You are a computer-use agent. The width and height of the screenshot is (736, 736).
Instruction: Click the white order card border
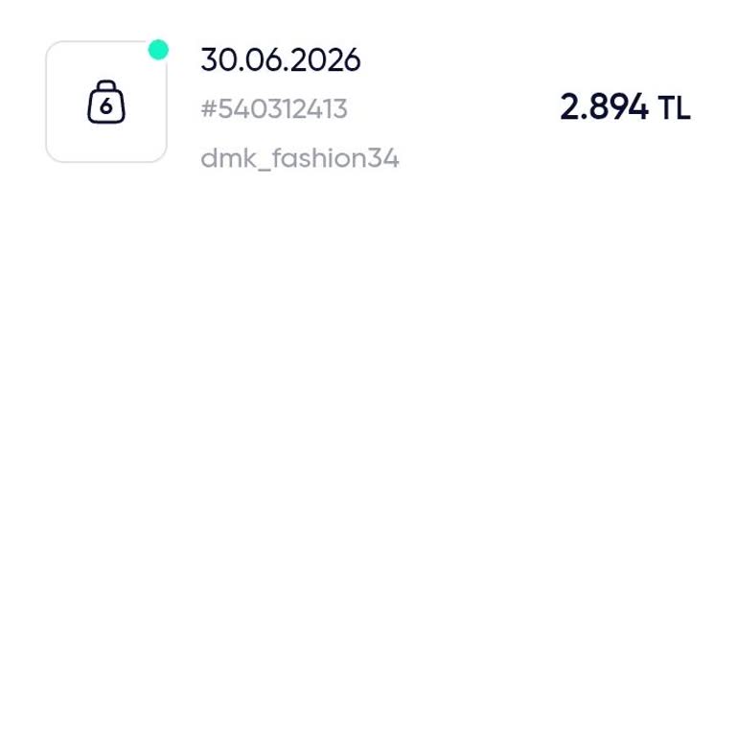pyautogui.click(x=106, y=102)
